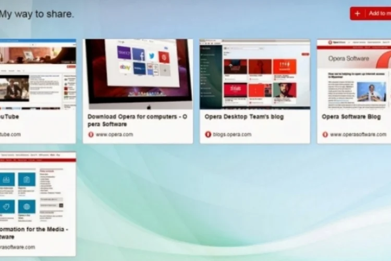The width and height of the screenshot is (391, 261).
Task: Click the Information for the Media title
Action: (x=34, y=233)
